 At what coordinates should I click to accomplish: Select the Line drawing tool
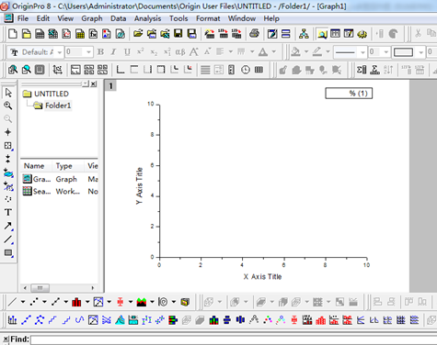click(x=8, y=239)
